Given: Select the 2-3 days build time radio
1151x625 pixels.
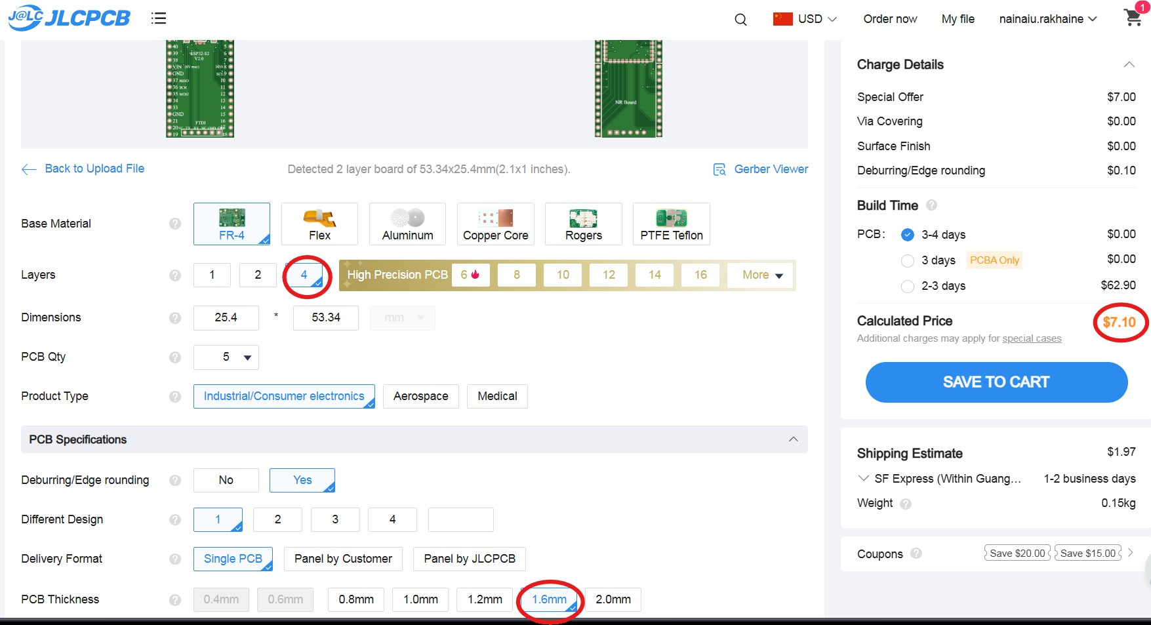Looking at the screenshot, I should (908, 286).
